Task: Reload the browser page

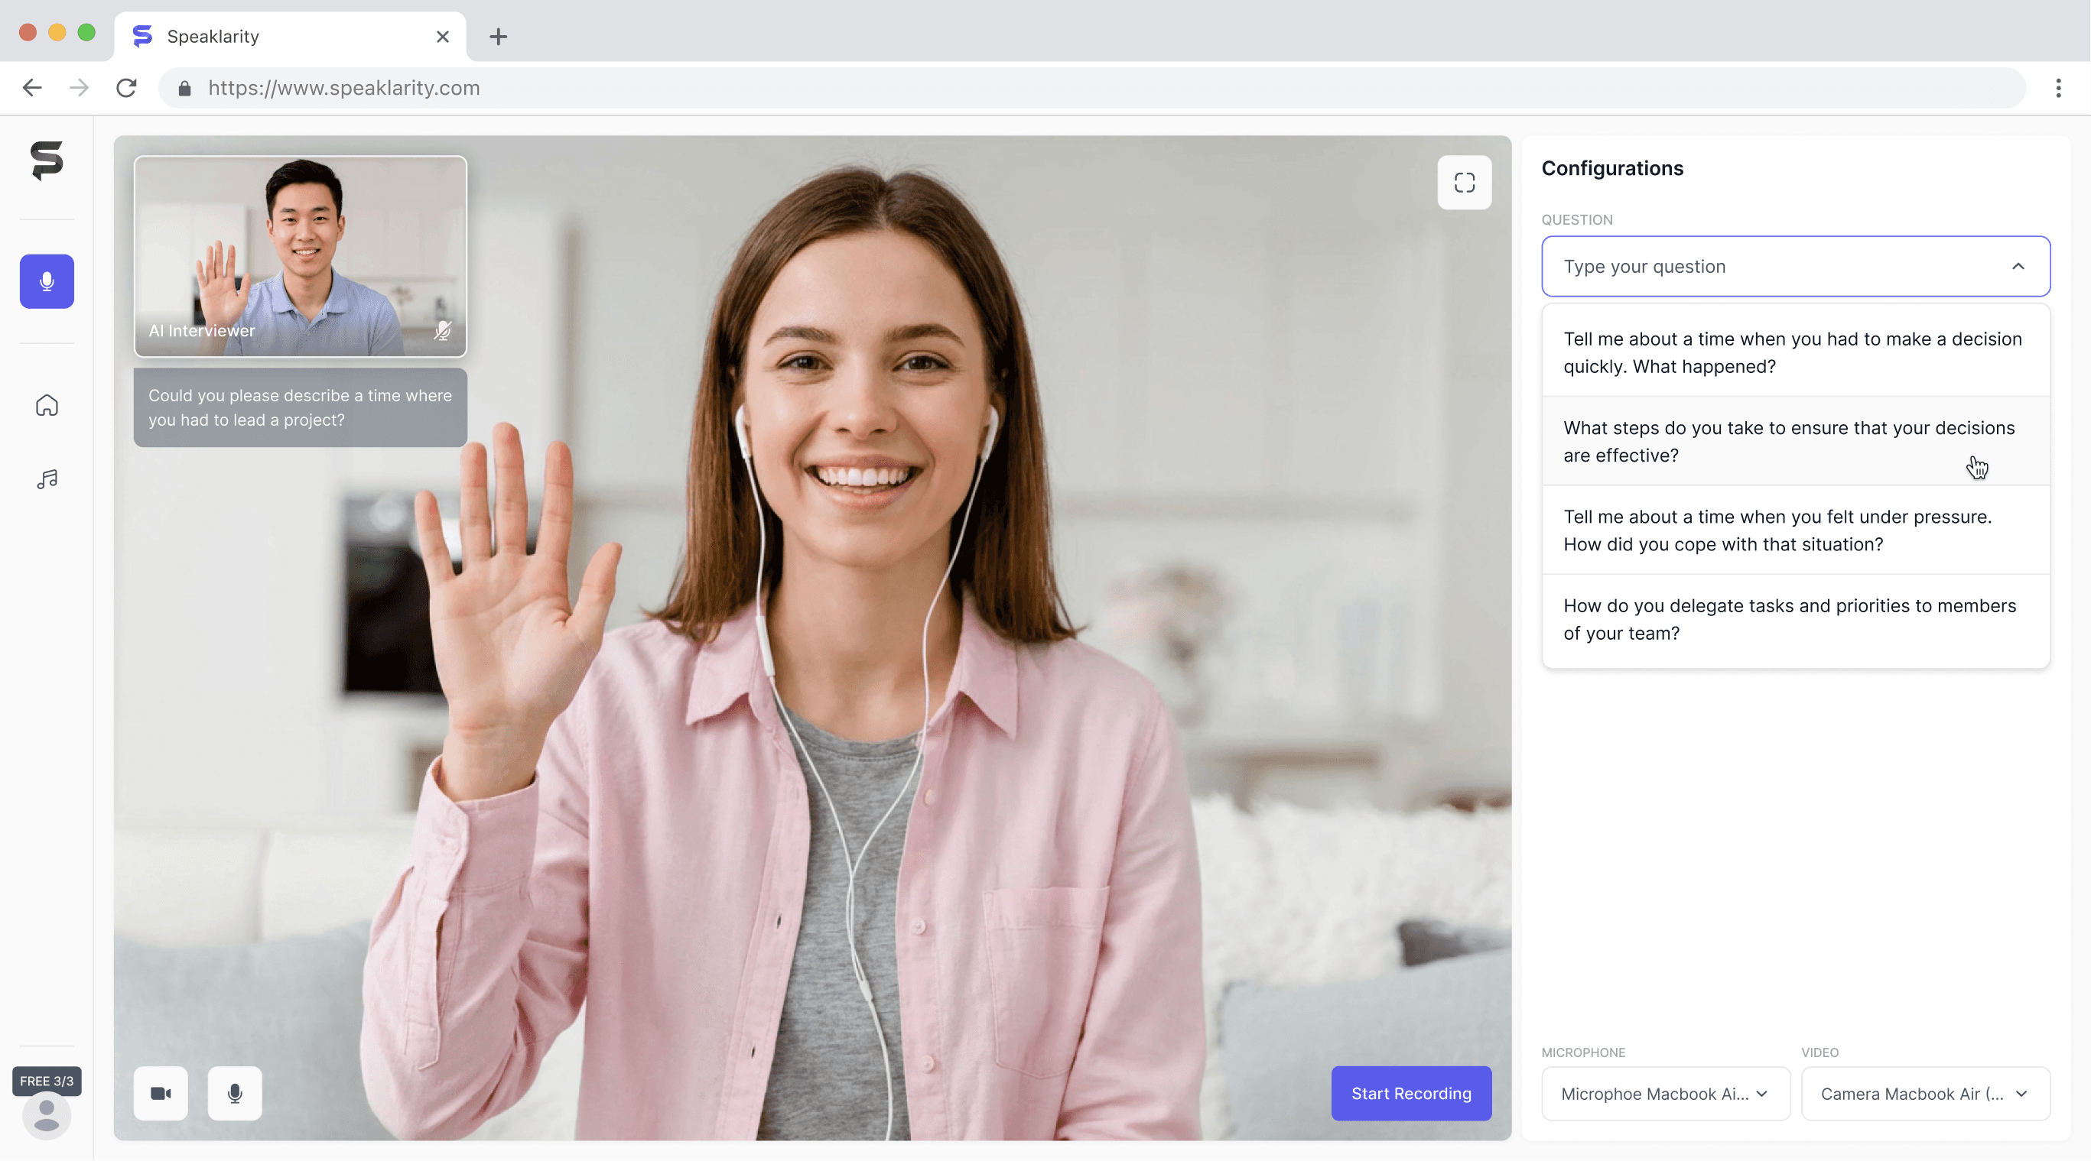Action: coord(127,88)
